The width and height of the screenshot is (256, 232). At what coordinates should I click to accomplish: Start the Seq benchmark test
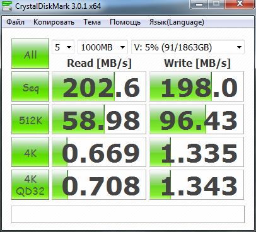click(x=30, y=86)
